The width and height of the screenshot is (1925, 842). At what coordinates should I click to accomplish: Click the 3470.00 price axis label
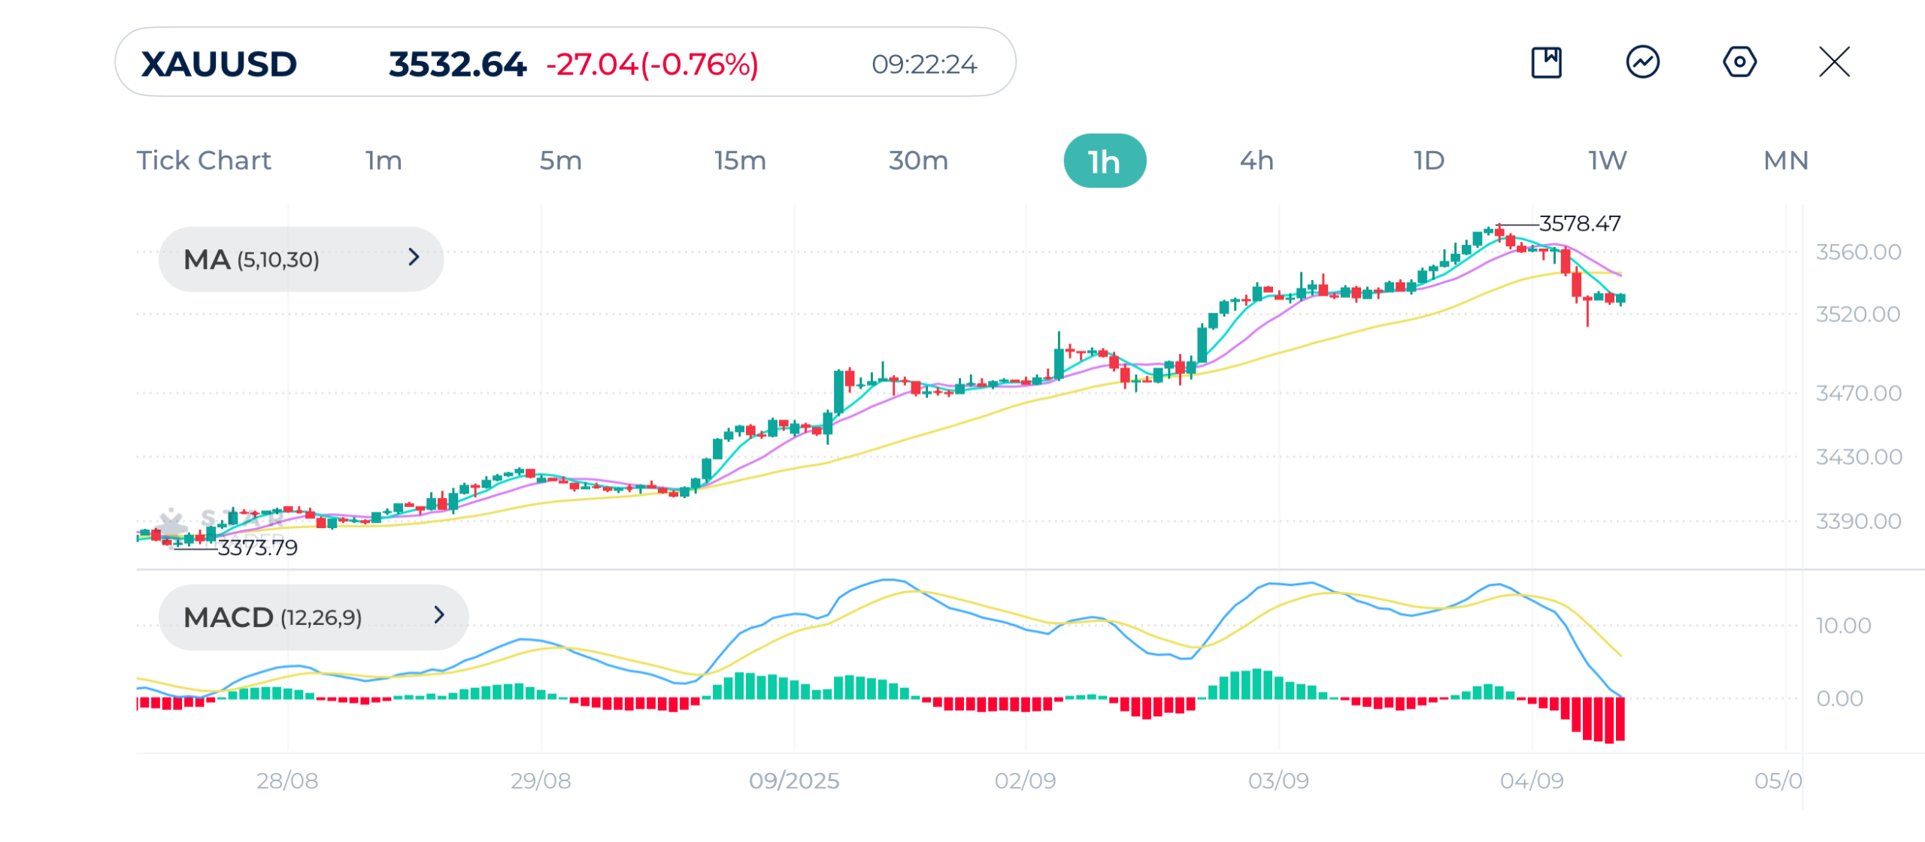(1858, 393)
